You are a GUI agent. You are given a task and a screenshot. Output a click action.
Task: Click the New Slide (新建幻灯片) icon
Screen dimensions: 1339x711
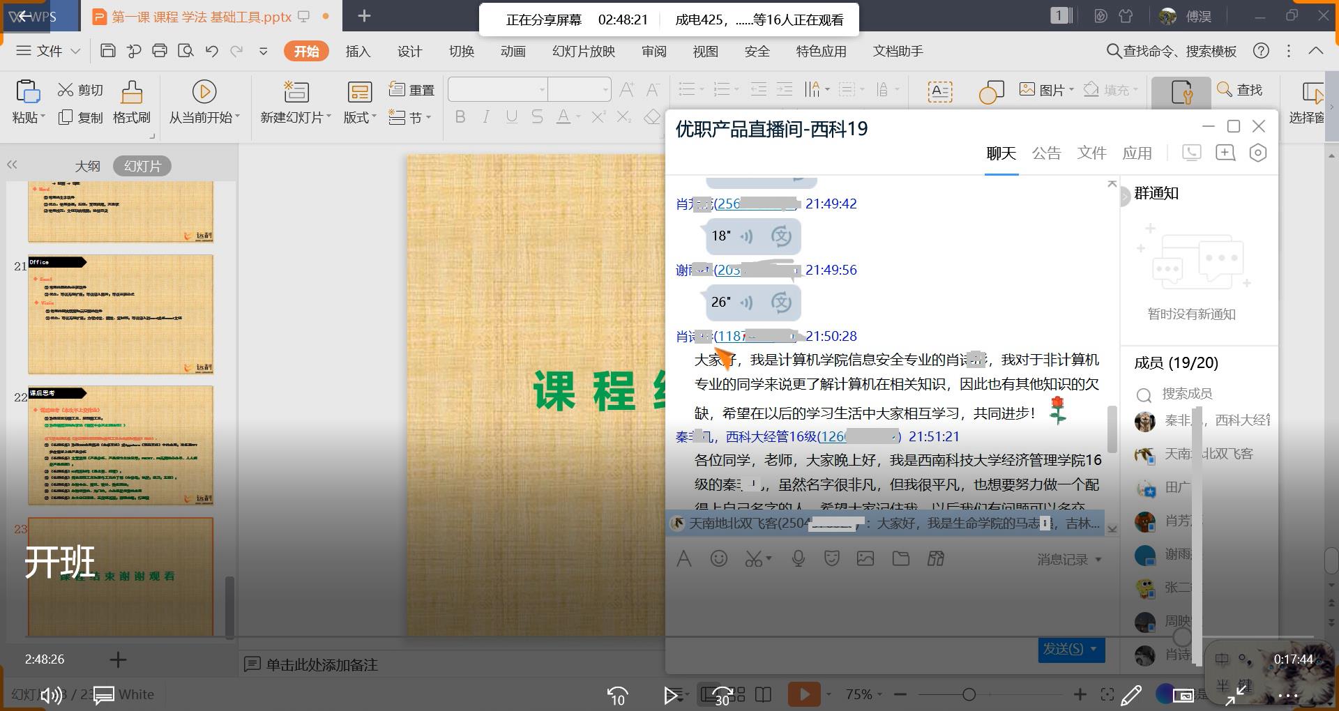click(x=296, y=91)
